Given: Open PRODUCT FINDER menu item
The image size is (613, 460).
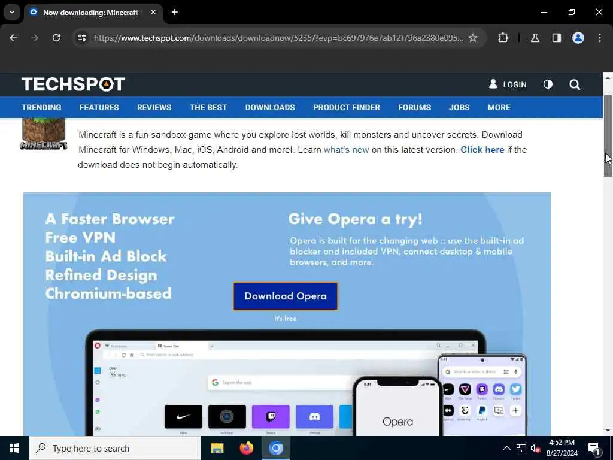Looking at the screenshot, I should click(347, 108).
